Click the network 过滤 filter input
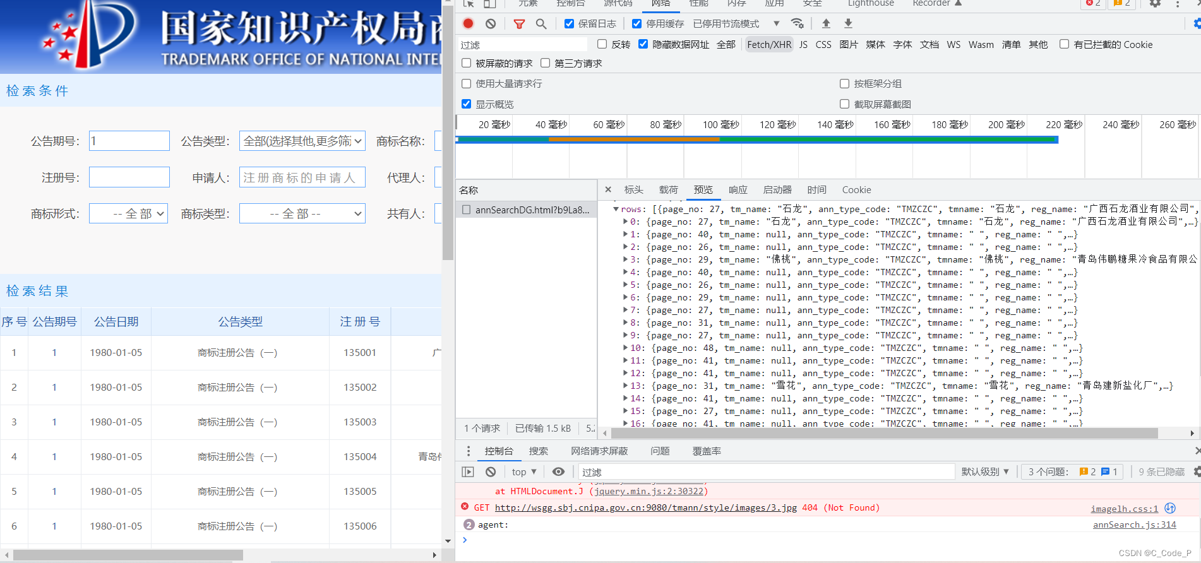This screenshot has height=563, width=1201. tap(522, 45)
